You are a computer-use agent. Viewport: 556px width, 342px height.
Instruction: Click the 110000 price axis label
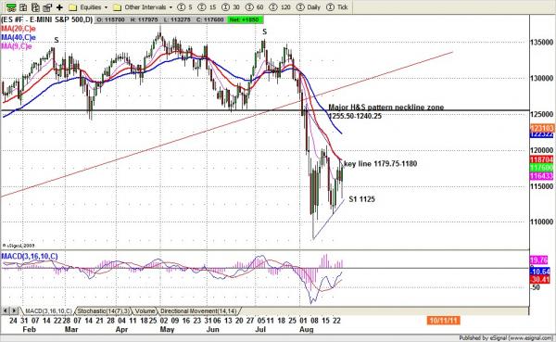click(x=542, y=222)
